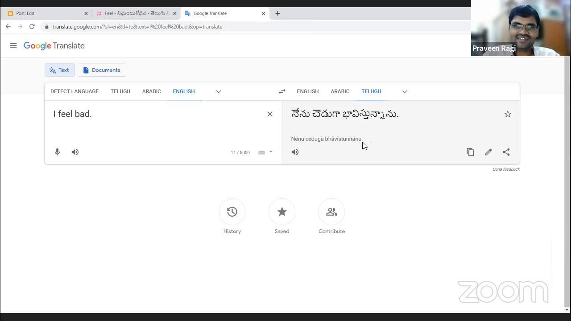Image resolution: width=571 pixels, height=321 pixels.
Task: Expand the input tools dropdown arrow
Action: 271,152
